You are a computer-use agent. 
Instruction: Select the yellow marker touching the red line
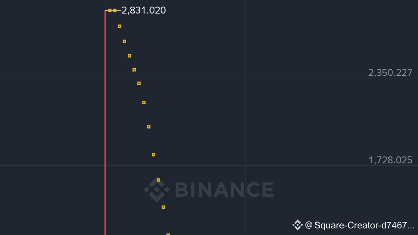(110, 10)
